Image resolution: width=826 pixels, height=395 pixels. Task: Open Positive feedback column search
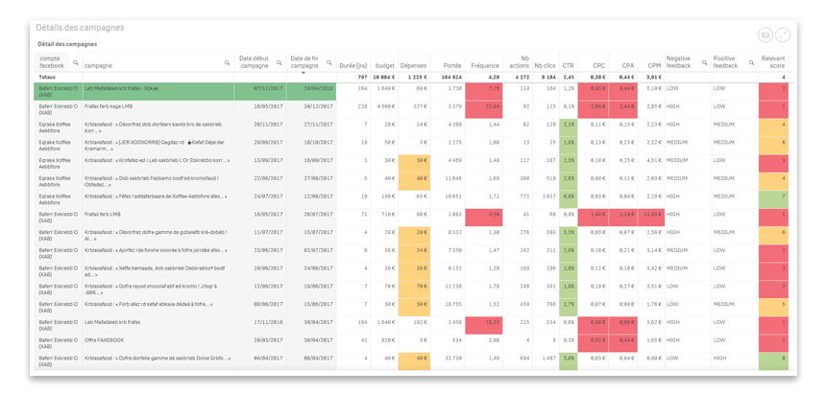[x=751, y=62]
